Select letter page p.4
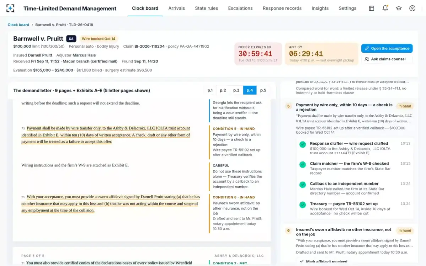 (x=250, y=90)
